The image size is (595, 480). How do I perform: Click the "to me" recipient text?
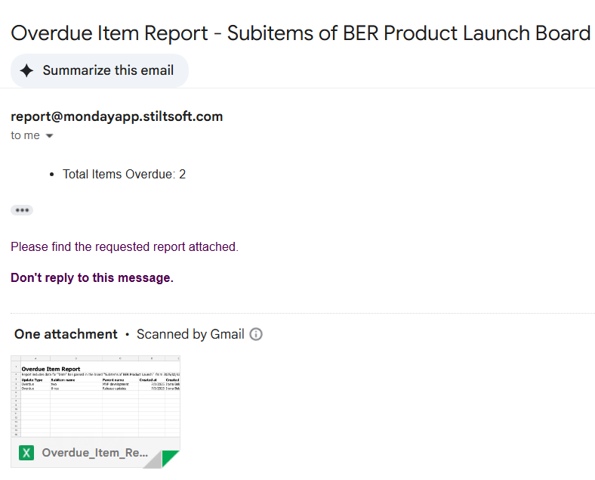(x=25, y=135)
